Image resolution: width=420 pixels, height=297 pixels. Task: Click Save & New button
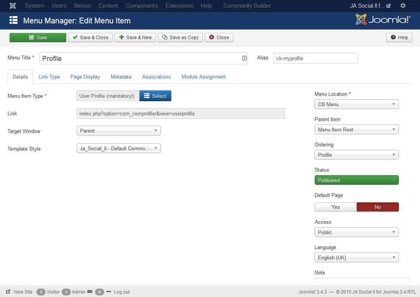click(135, 38)
